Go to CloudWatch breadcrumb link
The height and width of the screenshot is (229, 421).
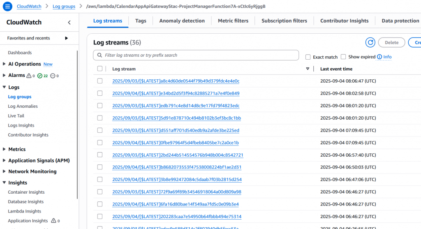pos(29,6)
